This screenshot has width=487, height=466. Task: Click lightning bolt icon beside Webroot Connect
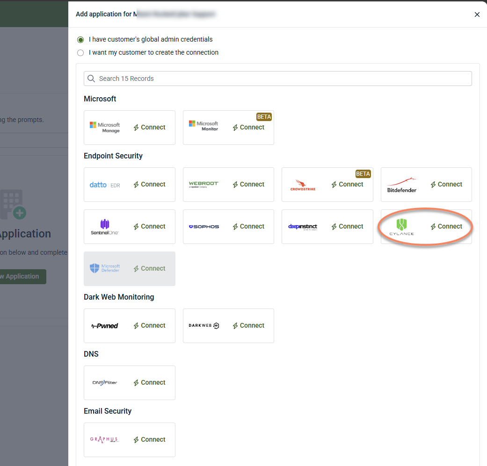235,185
